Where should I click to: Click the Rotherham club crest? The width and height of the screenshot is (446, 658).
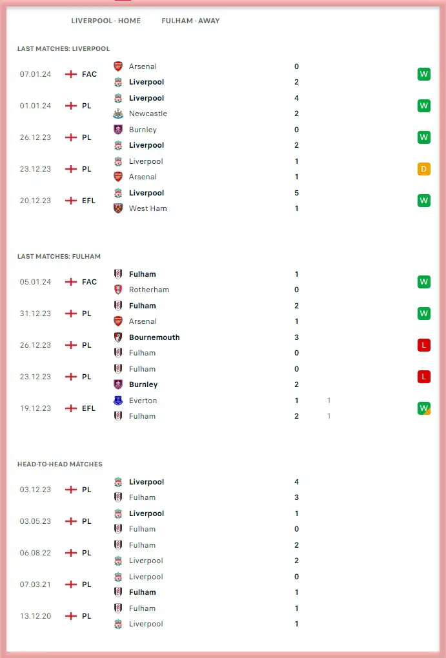point(118,290)
